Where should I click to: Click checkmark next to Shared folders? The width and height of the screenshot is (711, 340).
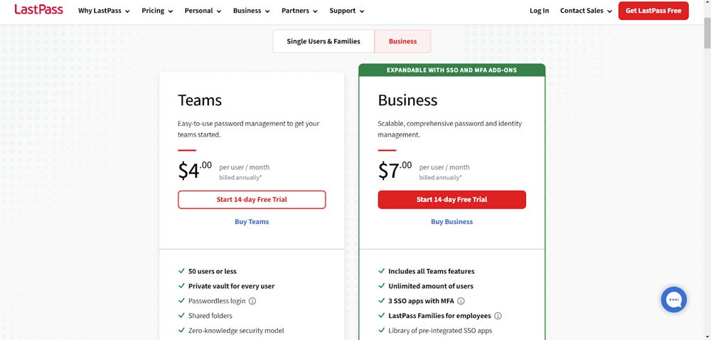[x=181, y=316]
